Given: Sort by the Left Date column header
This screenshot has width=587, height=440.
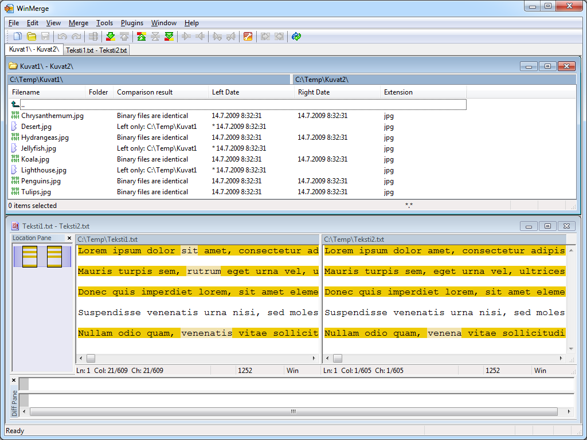Looking at the screenshot, I should pyautogui.click(x=251, y=92).
